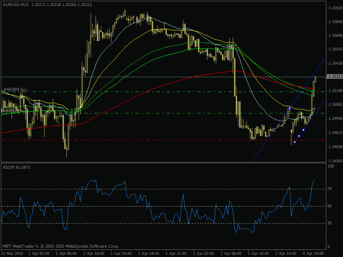Screen dimensions: 343x257
Task: Click price axis label 1.34565
Action: pos(335,161)
